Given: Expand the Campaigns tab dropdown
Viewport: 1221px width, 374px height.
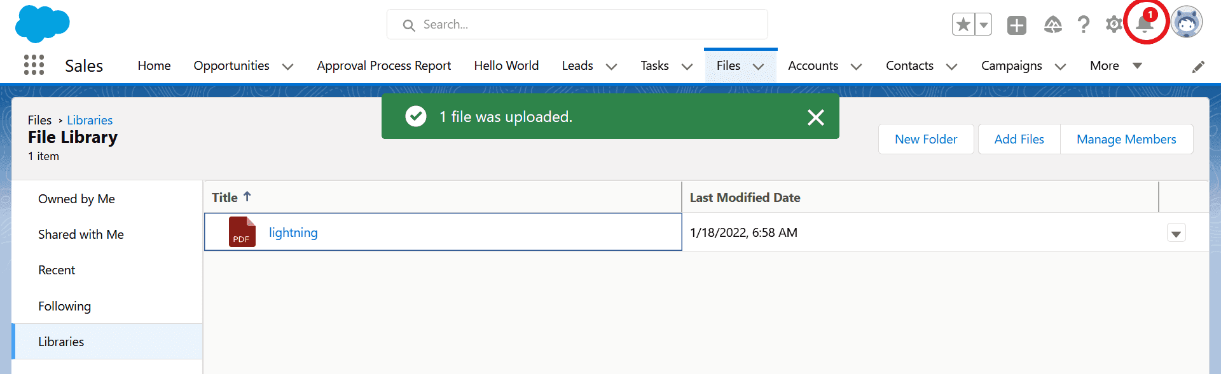Looking at the screenshot, I should click(1060, 67).
